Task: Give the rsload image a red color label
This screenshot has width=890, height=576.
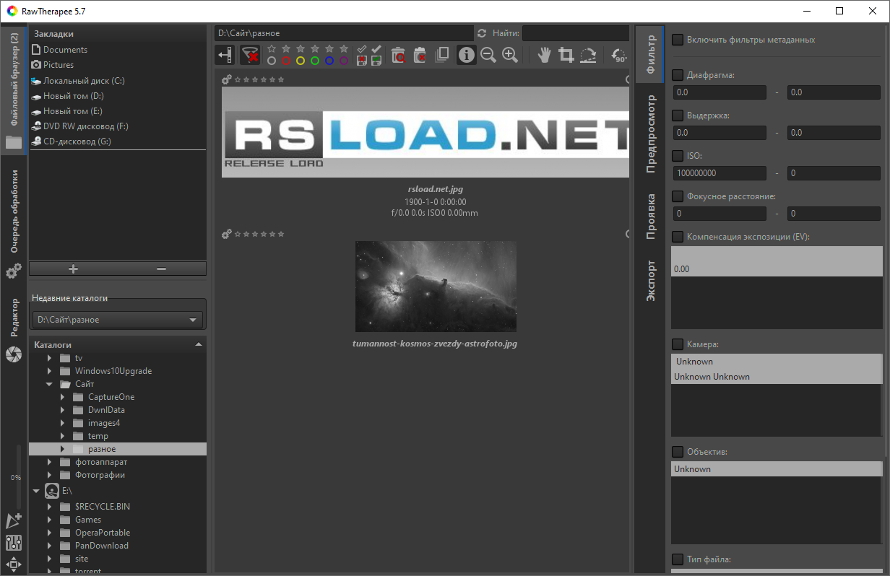Action: pos(286,59)
